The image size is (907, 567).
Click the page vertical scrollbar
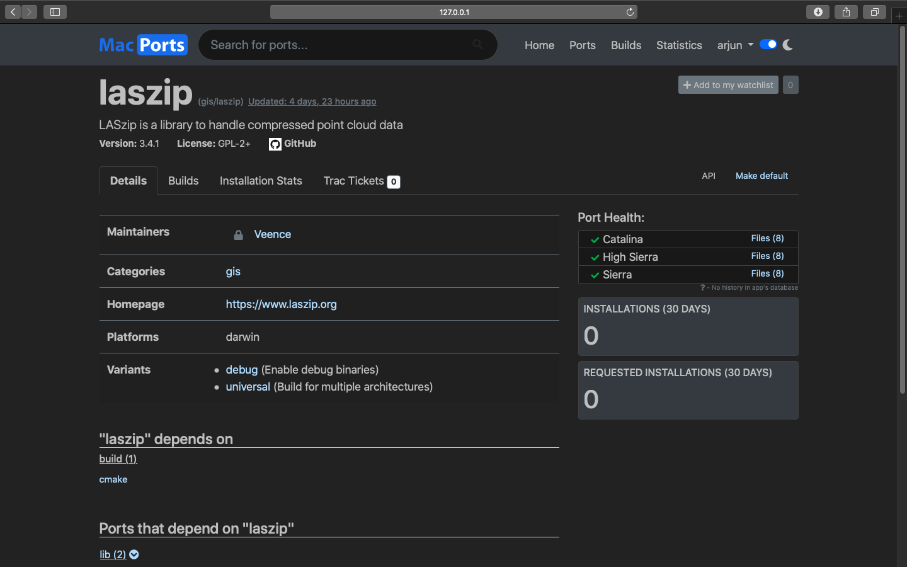902,211
